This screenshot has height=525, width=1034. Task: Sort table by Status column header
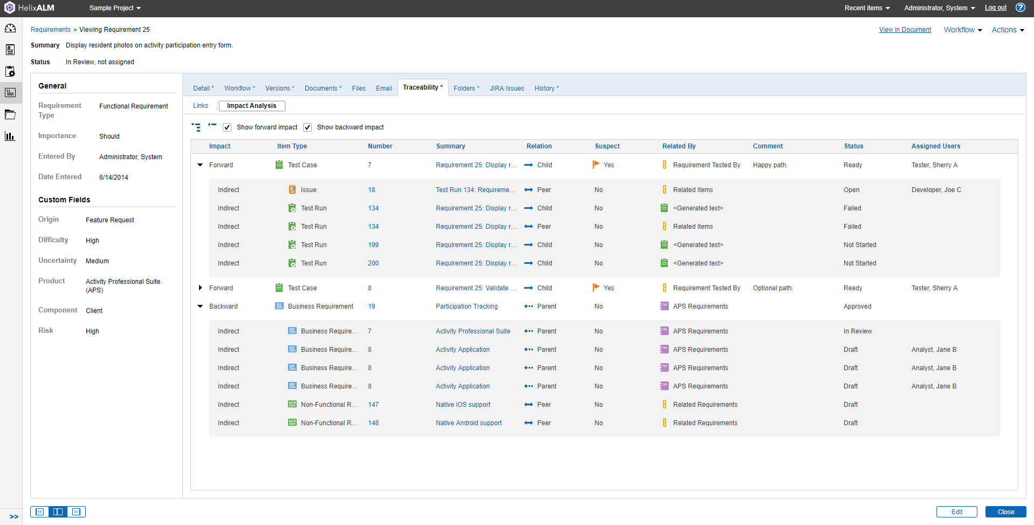pos(853,146)
